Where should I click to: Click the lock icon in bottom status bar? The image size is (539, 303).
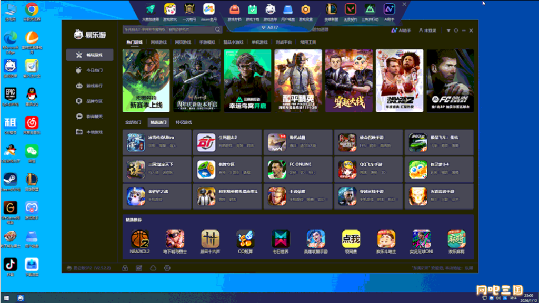coord(125,268)
